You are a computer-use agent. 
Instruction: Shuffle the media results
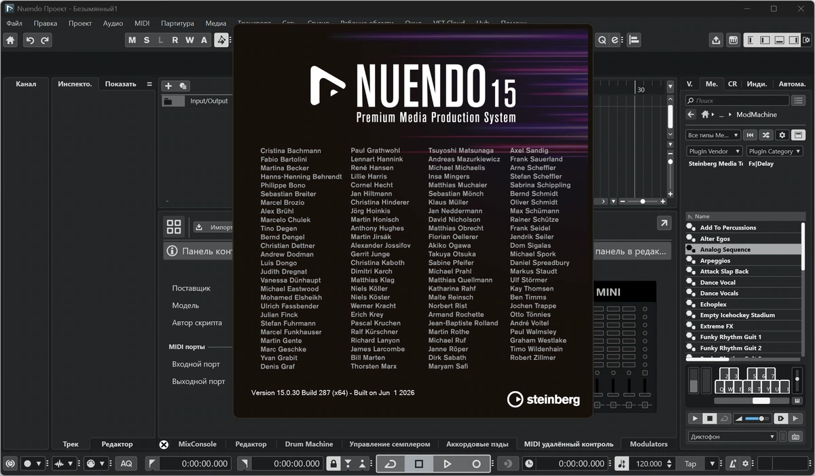(x=766, y=135)
